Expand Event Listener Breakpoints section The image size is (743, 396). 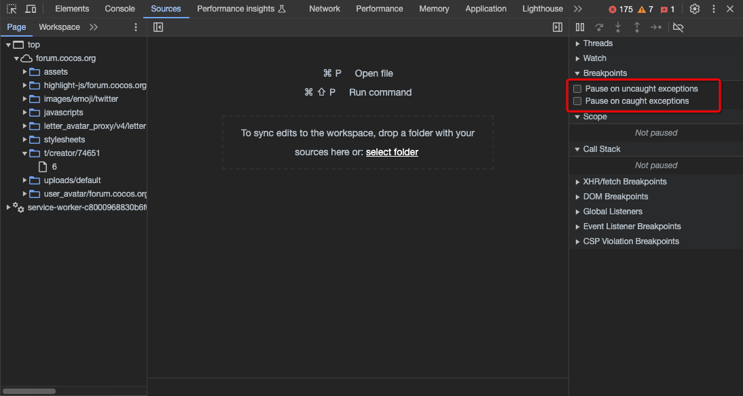click(x=578, y=226)
